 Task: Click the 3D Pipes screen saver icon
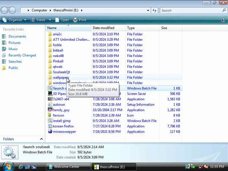[50, 94]
